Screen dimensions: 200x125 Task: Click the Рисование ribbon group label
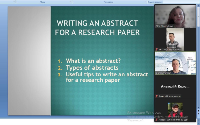tap(108, 2)
